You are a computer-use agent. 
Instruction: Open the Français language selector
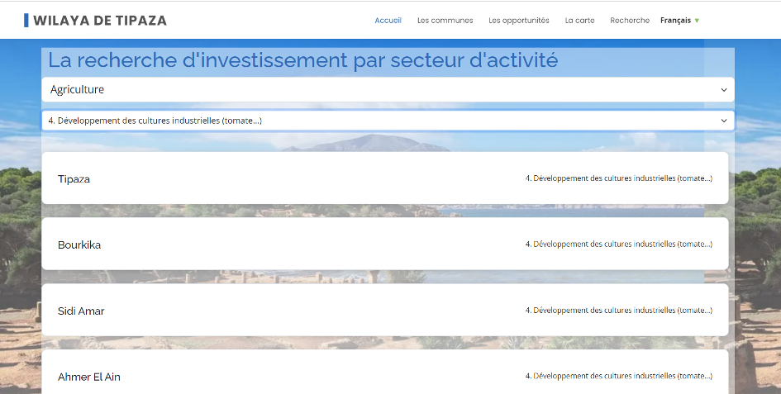[675, 21]
